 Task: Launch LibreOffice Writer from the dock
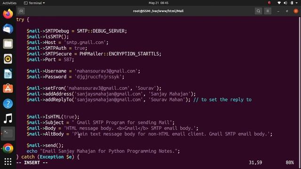pos(8,74)
